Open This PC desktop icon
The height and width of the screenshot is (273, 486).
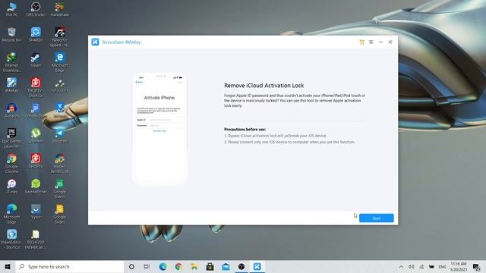tap(12, 9)
